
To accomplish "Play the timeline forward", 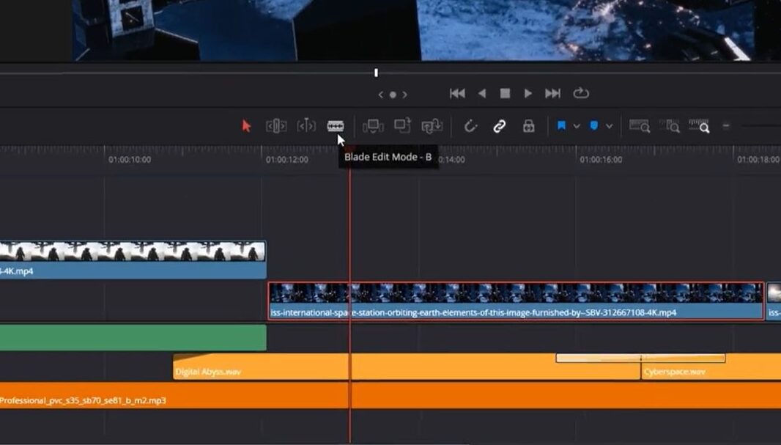I will pos(528,93).
